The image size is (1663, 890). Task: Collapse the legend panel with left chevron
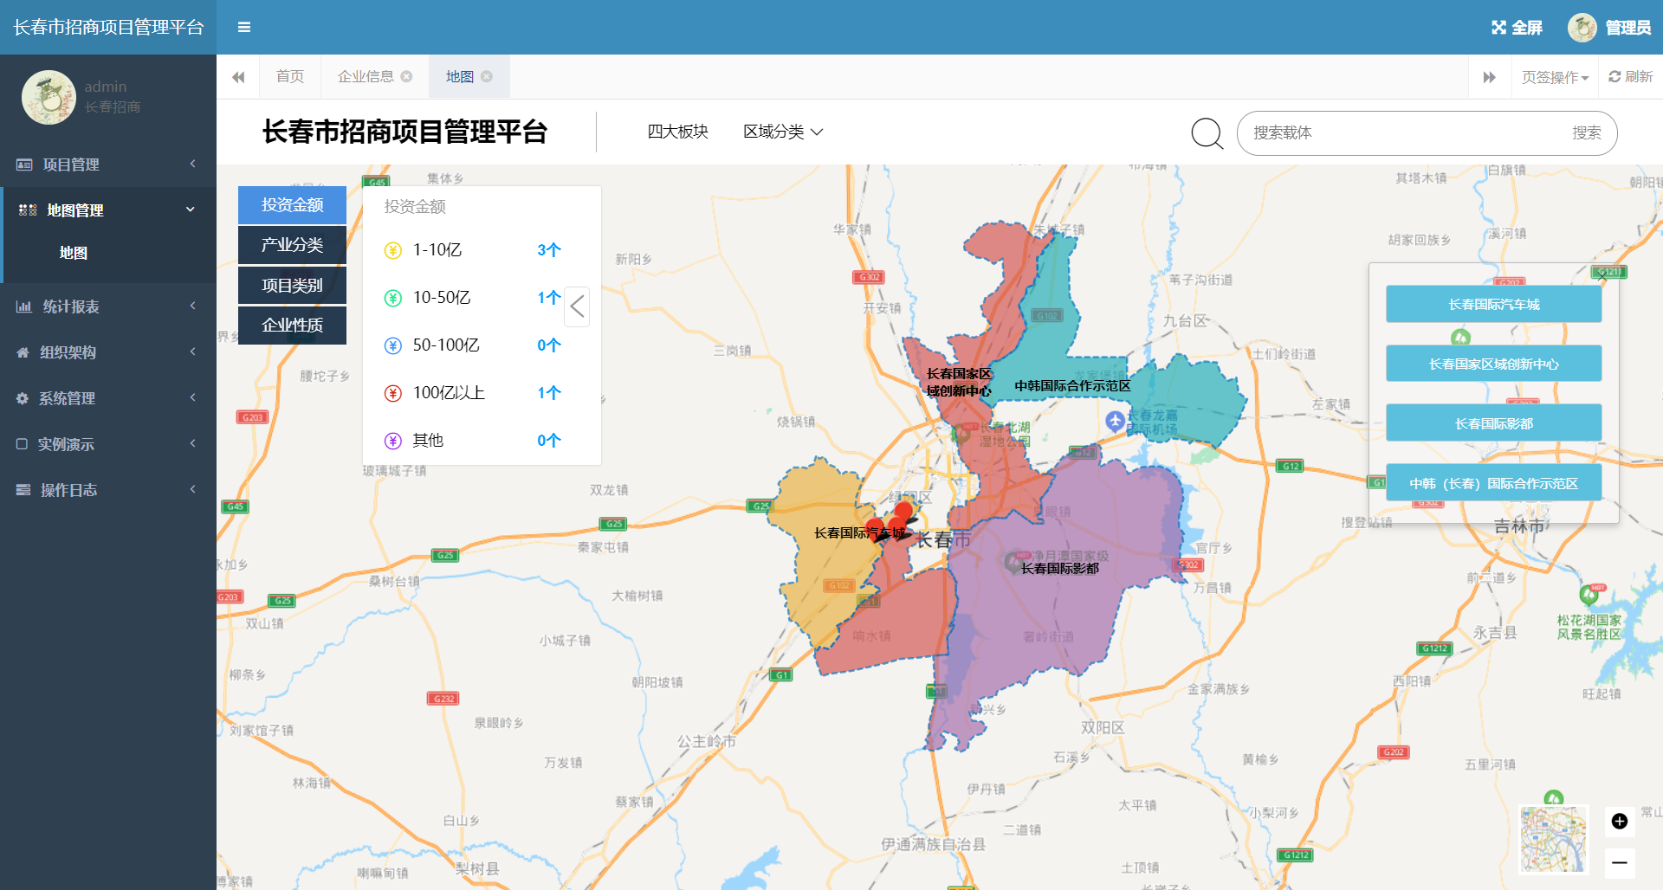point(577,306)
